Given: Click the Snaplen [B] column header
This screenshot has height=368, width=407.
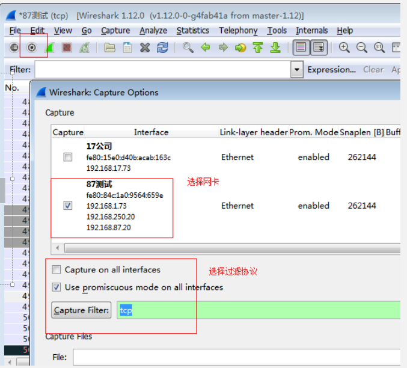Looking at the screenshot, I should (362, 132).
